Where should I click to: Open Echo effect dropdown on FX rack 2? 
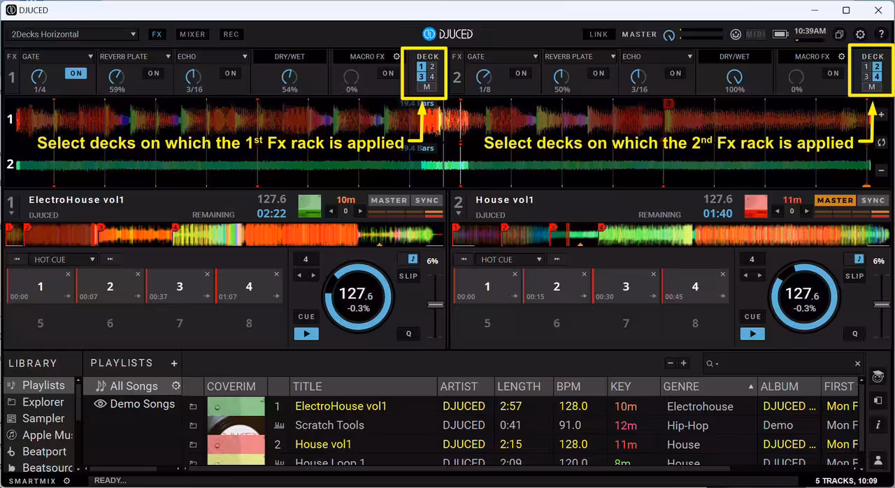pyautogui.click(x=657, y=57)
